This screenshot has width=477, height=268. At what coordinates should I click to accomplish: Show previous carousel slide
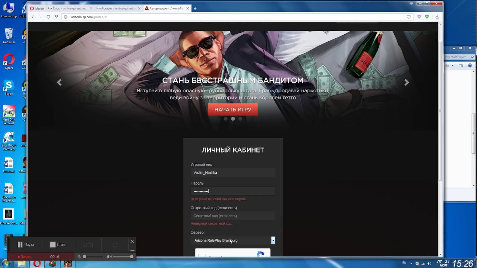59,83
